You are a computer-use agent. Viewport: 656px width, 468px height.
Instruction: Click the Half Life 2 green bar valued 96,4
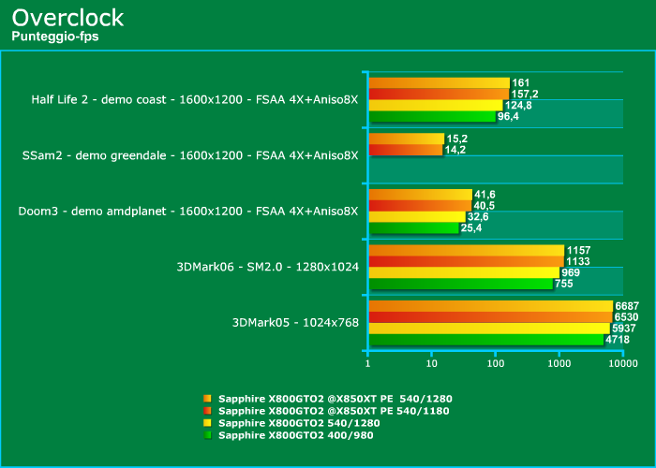432,117
